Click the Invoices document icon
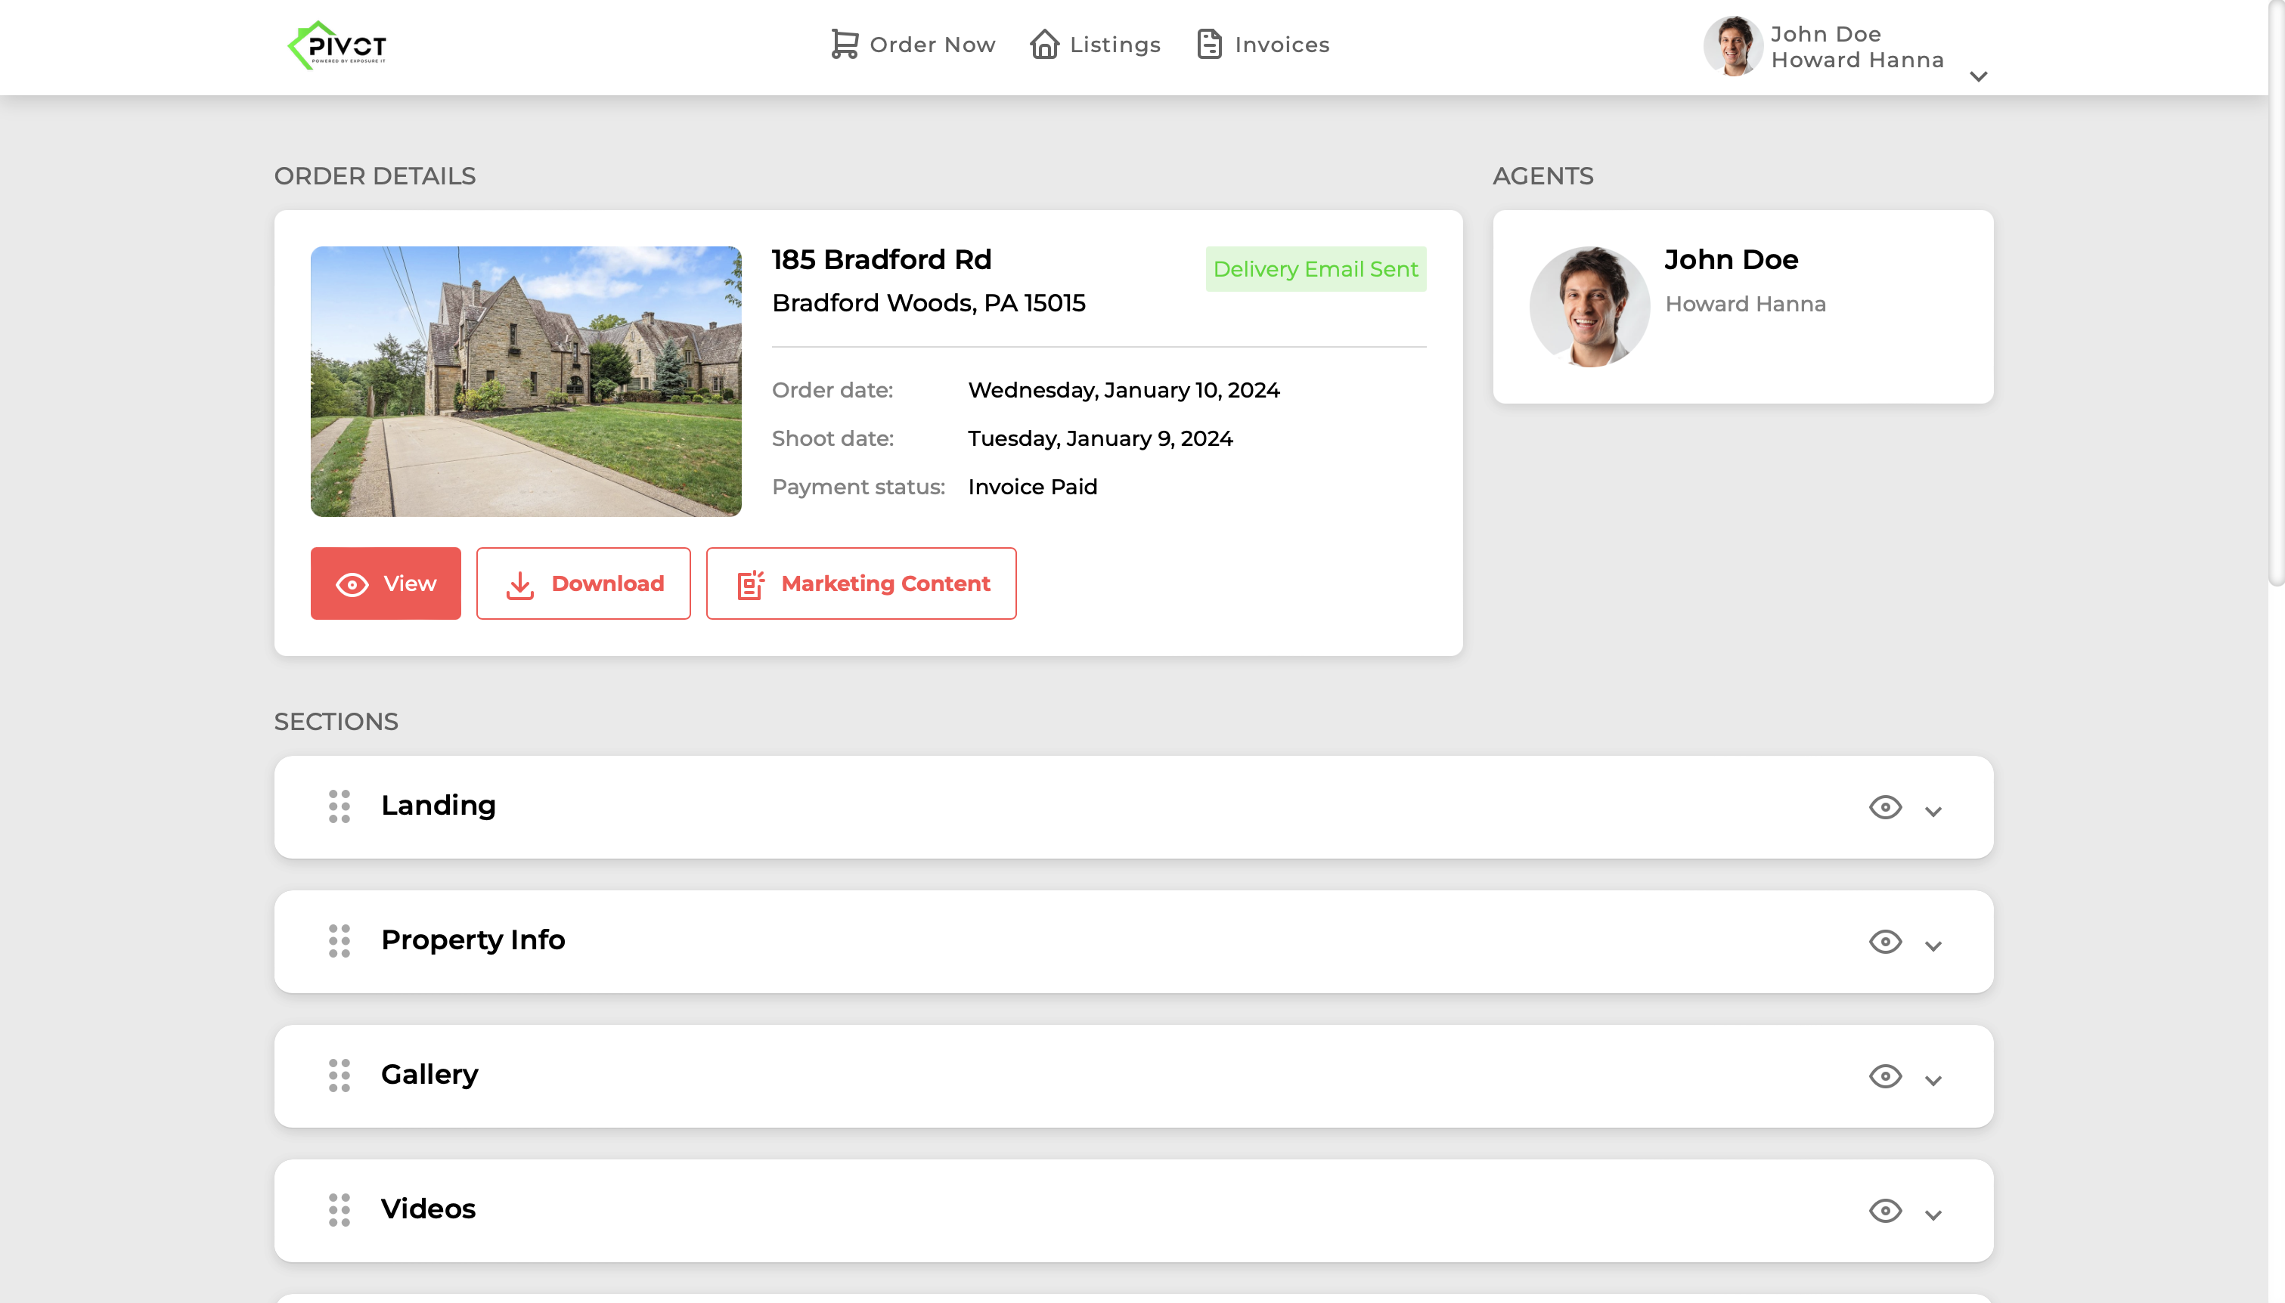2285x1303 pixels. point(1209,44)
